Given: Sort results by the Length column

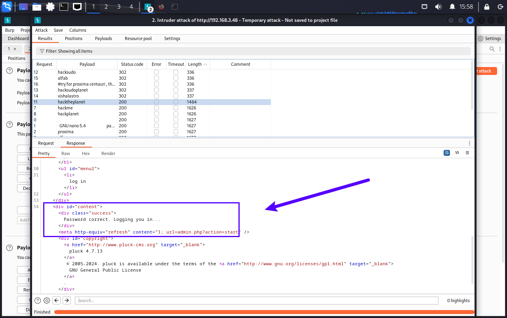Looking at the screenshot, I should tap(197, 64).
